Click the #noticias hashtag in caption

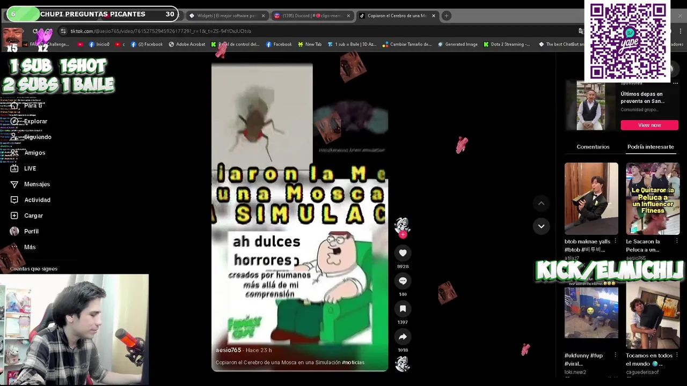(x=353, y=362)
